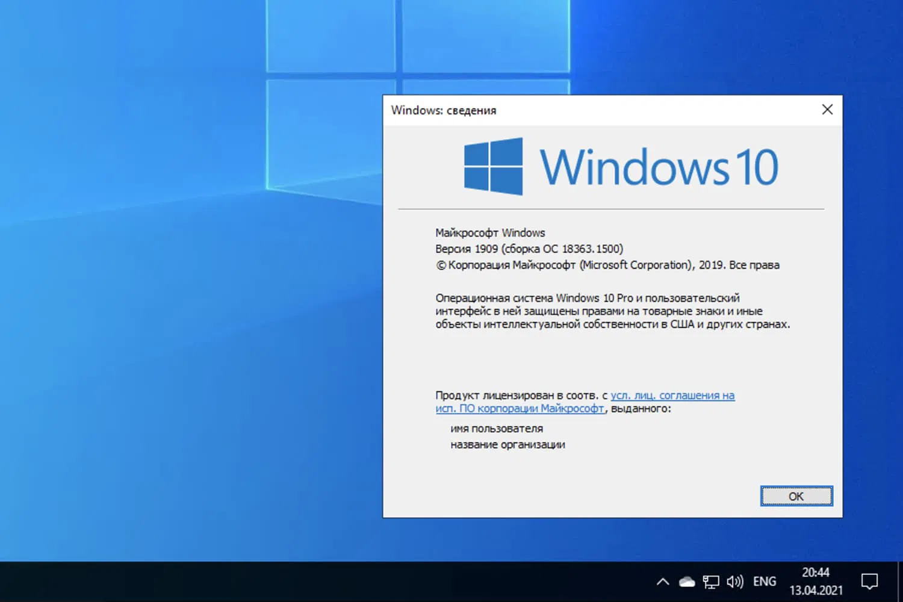Click the blue desktop wallpaper background
The height and width of the screenshot is (602, 903).
click(x=150, y=301)
